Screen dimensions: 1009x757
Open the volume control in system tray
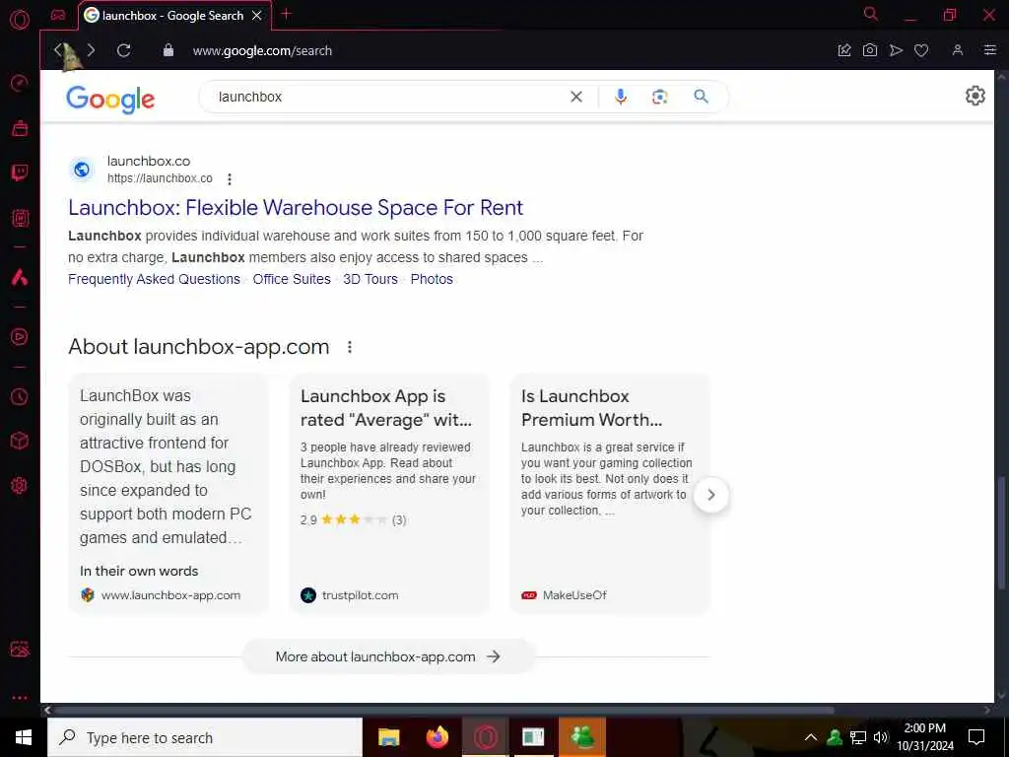click(x=880, y=737)
